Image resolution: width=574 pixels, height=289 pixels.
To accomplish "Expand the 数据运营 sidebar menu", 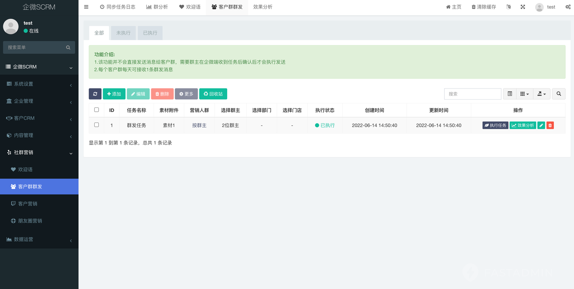I will [39, 239].
